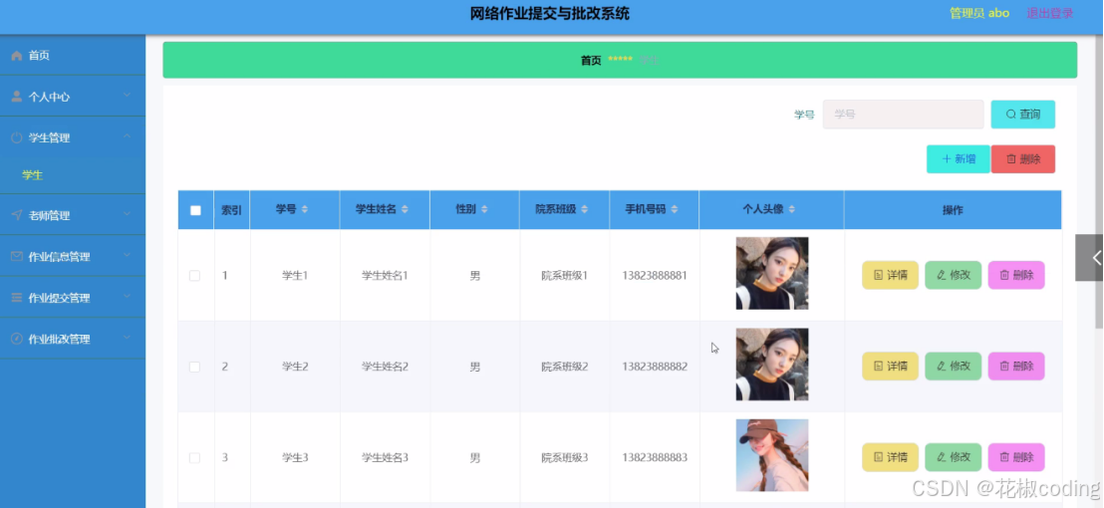Click 退出登录 logout link
1104x508 pixels.
point(1050,13)
